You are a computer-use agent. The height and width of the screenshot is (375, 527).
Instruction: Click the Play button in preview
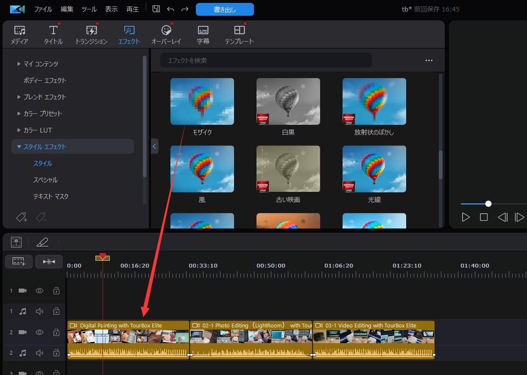[466, 217]
